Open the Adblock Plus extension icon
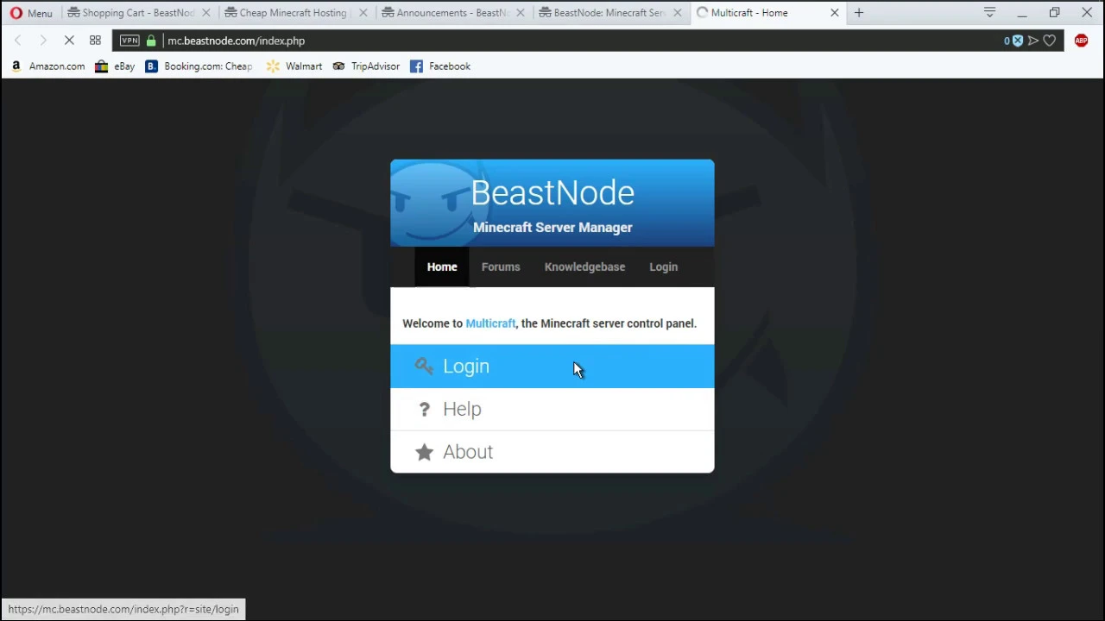This screenshot has width=1105, height=621. [1082, 41]
